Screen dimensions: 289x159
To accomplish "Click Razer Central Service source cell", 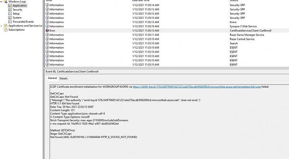I will click(242, 39).
